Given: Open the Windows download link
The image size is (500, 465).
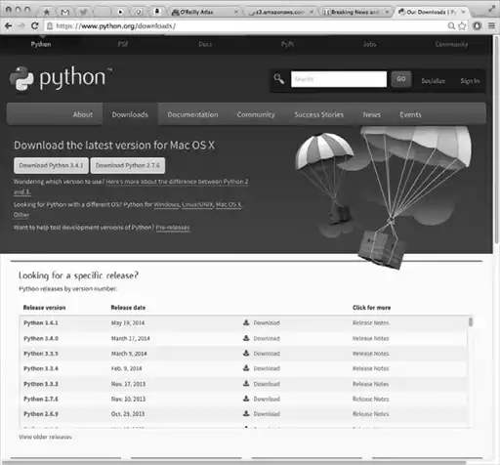Looking at the screenshot, I should click(166, 205).
